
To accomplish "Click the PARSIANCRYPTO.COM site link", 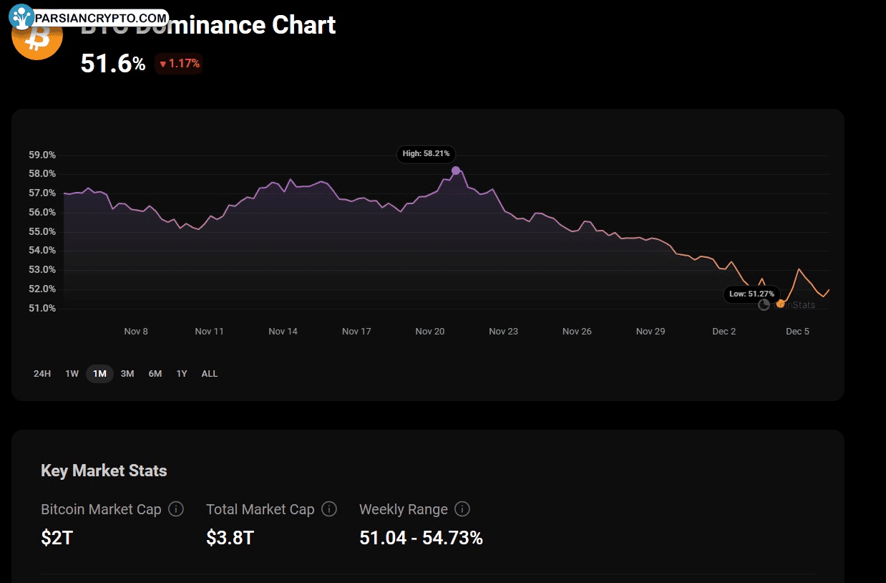I will point(101,16).
